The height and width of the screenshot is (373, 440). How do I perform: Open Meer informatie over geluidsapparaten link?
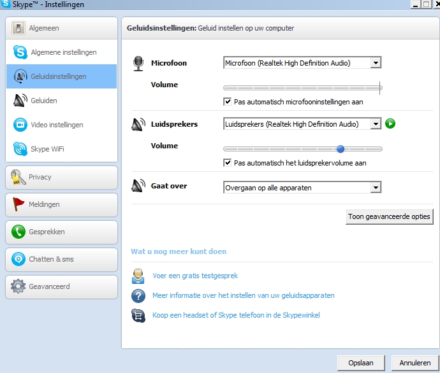pos(244,295)
